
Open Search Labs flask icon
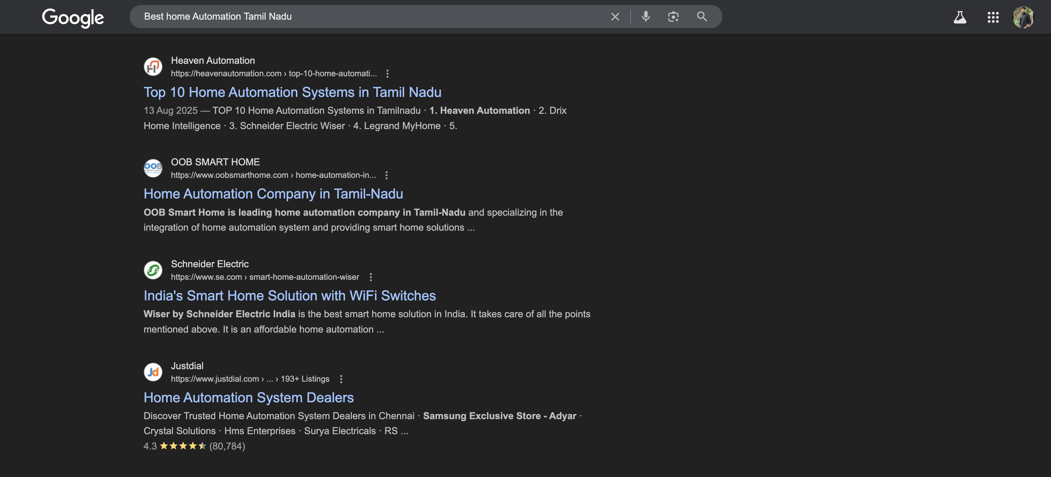[x=960, y=18]
